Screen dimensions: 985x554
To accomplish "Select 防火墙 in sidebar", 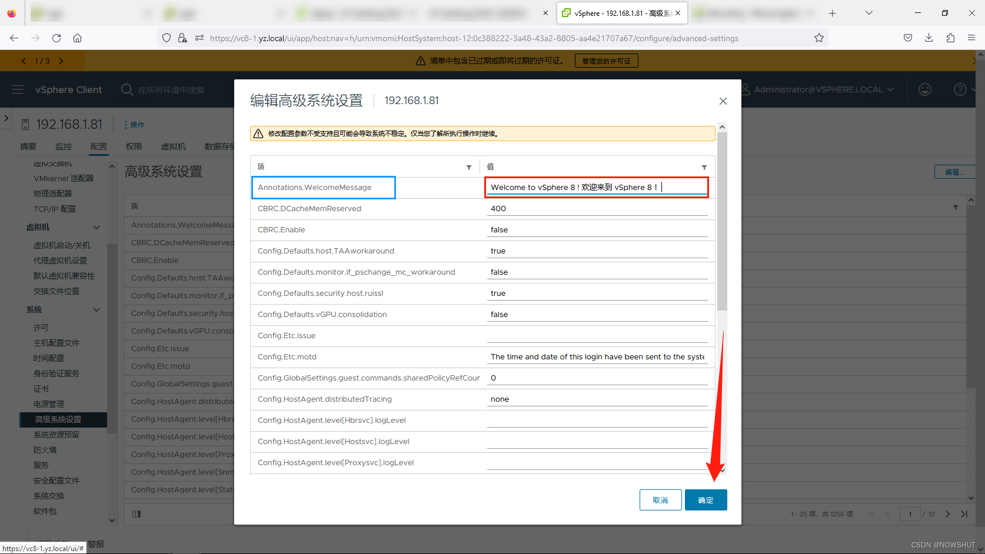I will [x=45, y=450].
